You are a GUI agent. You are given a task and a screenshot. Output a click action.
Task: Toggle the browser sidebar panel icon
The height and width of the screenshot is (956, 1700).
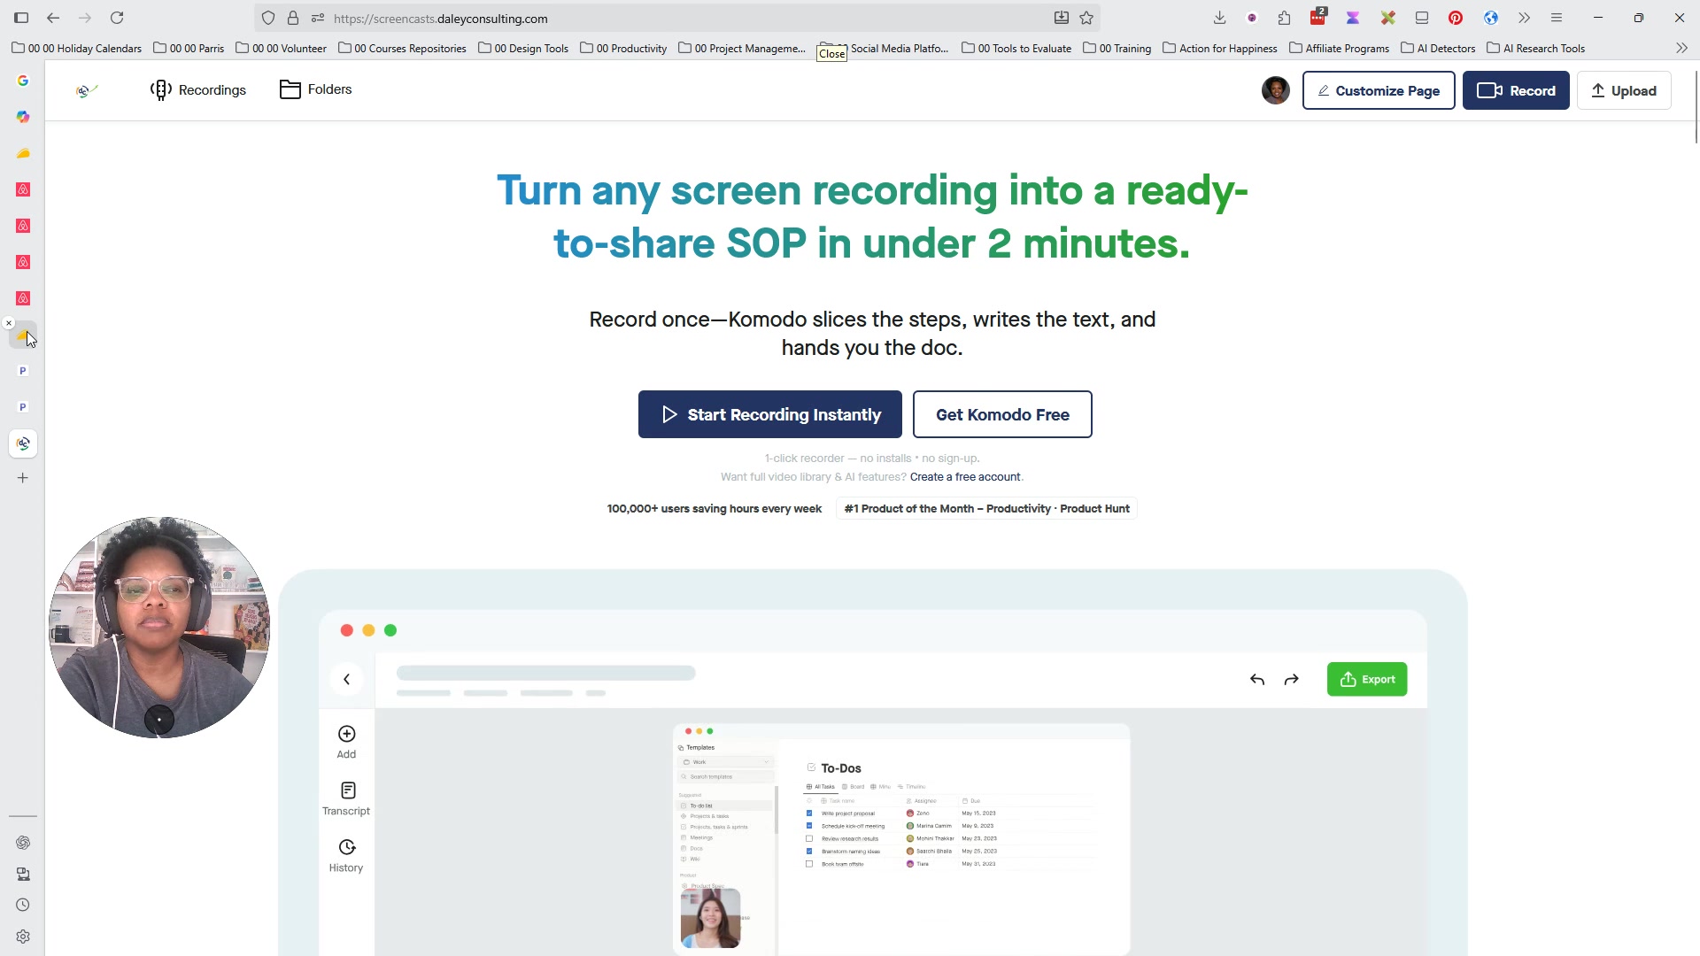[21, 18]
